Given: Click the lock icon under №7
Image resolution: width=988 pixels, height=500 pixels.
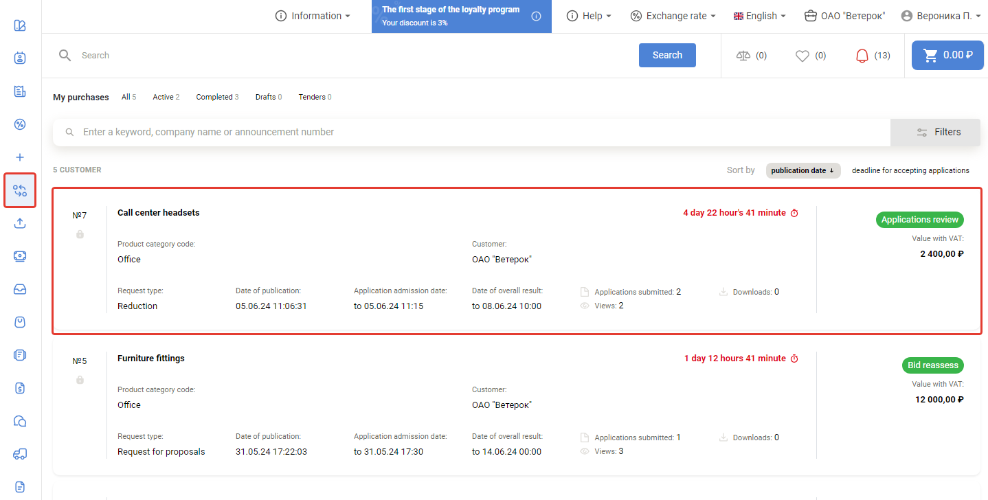Looking at the screenshot, I should 80,234.
